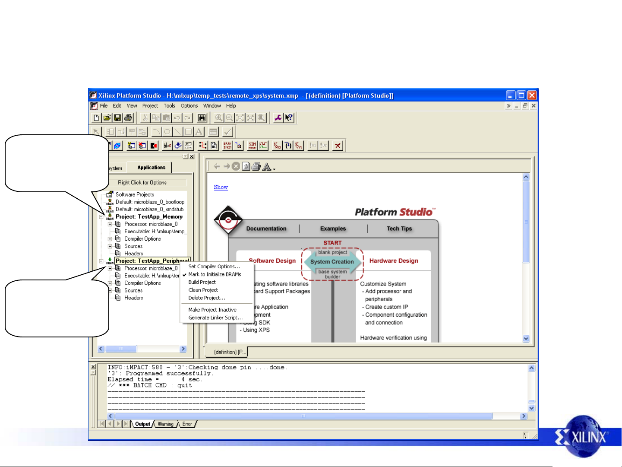Screen dimensions: 622x467
Task: Expand Processor: microblaze_0 under TestApp_Memory
Action: click(110, 224)
